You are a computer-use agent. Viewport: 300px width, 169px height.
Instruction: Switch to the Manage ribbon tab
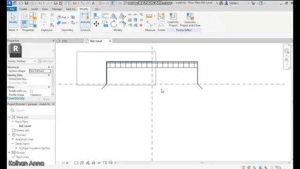click(57, 9)
